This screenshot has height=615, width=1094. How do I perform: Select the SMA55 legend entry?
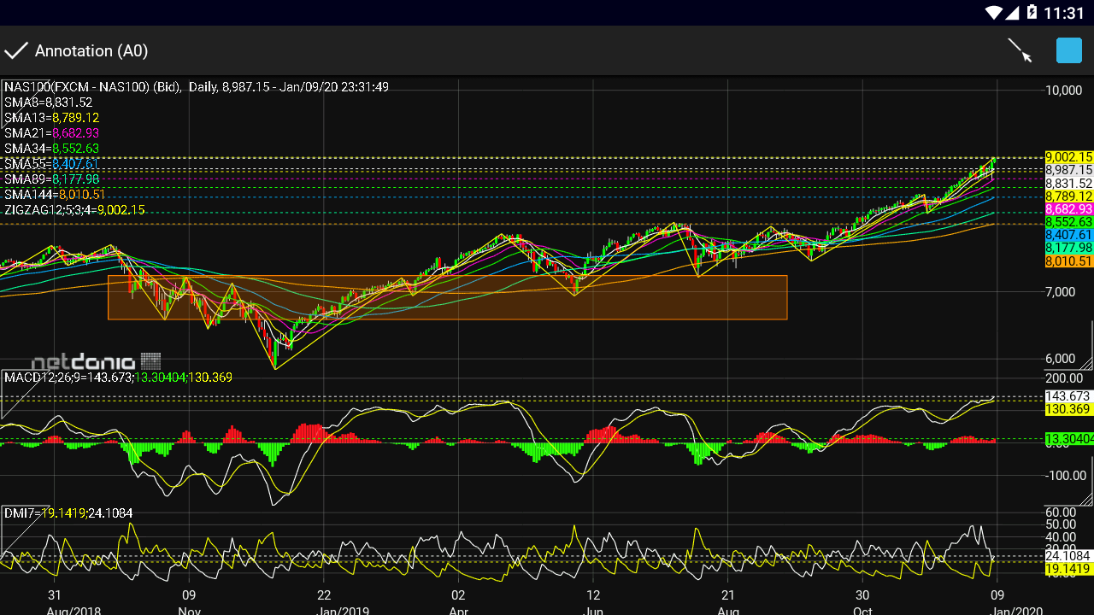[x=51, y=164]
